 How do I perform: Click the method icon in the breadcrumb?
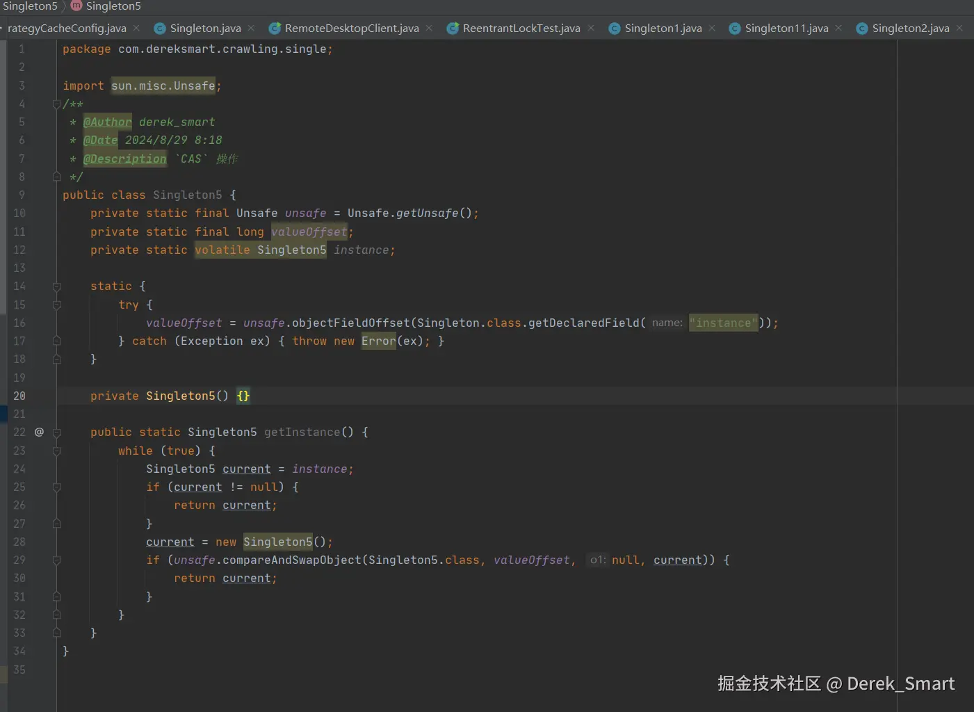[76, 6]
